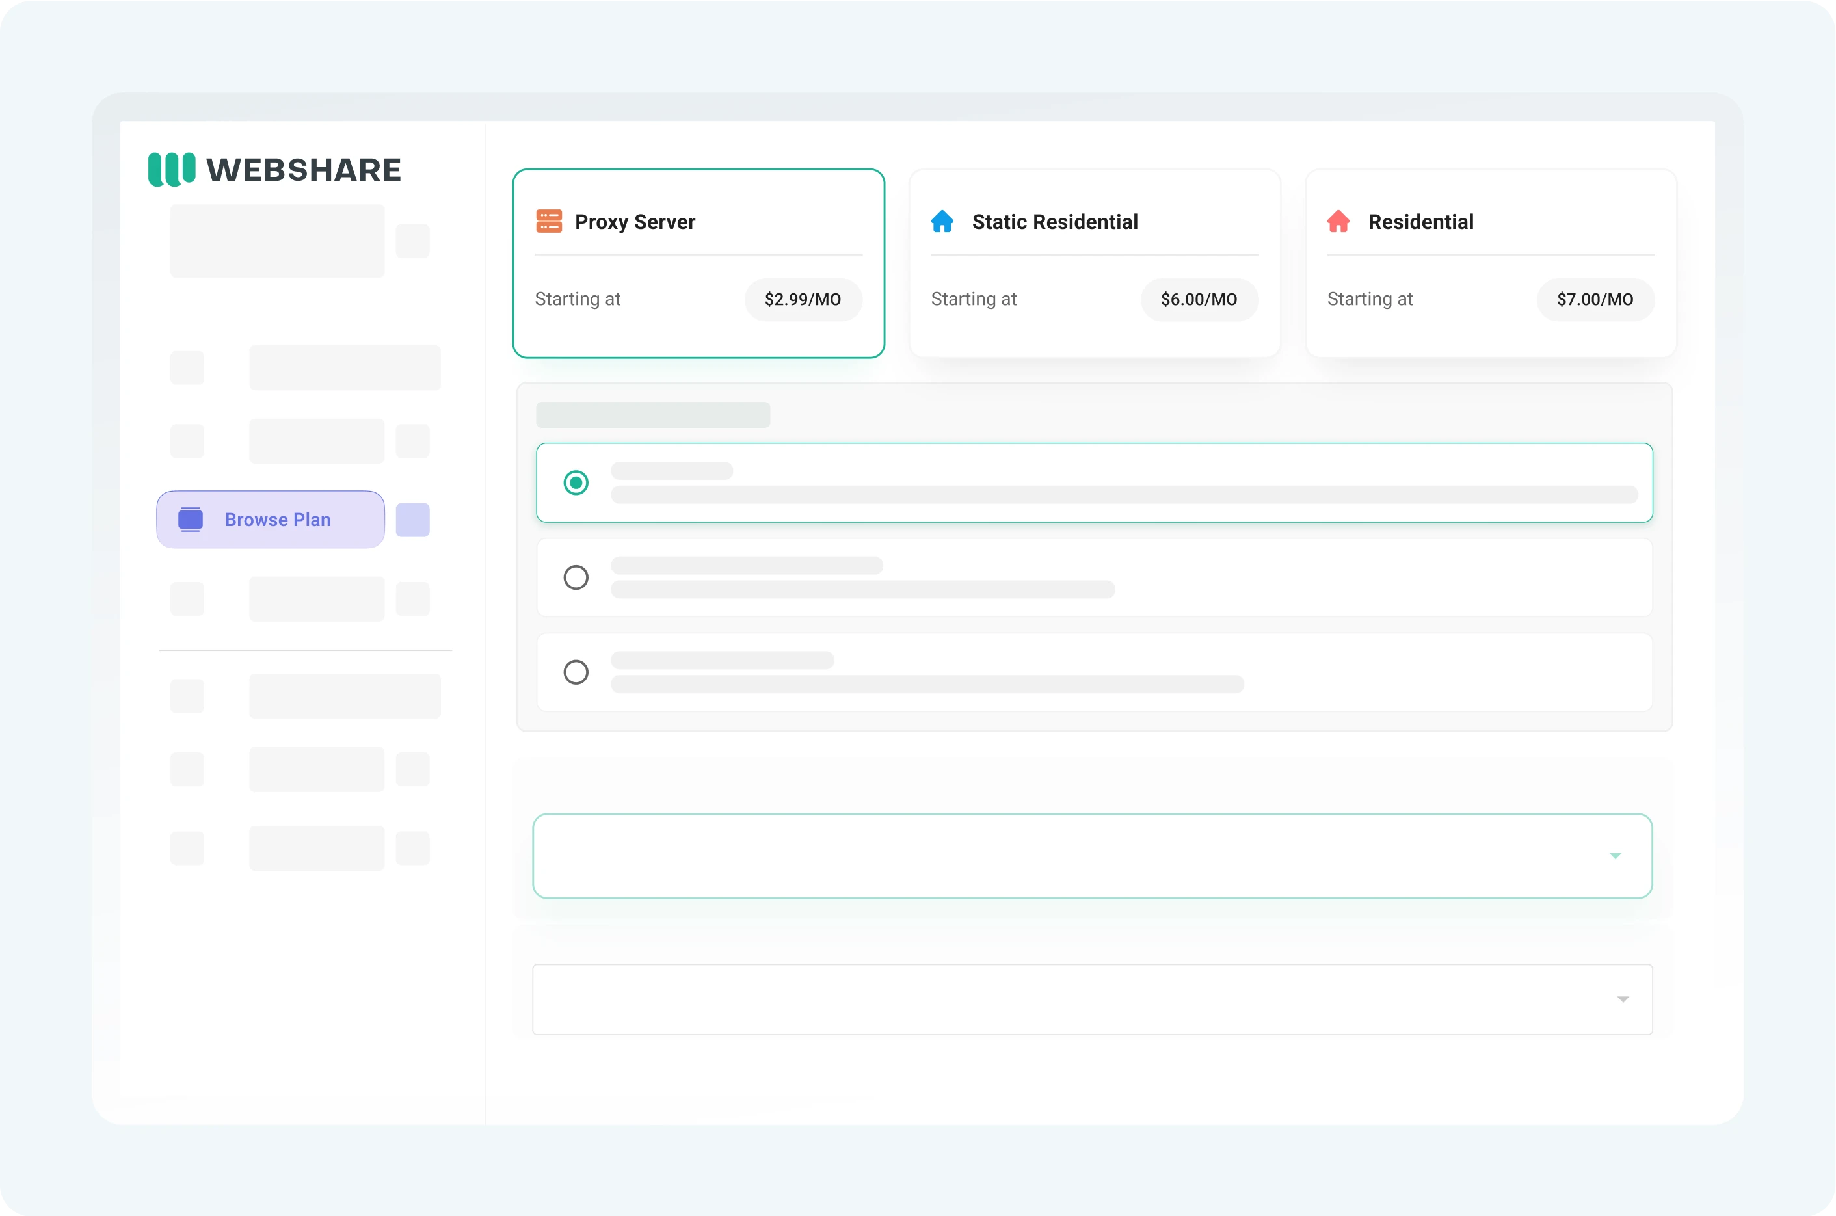Viewport: 1836px width, 1216px height.
Task: Switch to the Static Residential plan card
Action: (1094, 263)
